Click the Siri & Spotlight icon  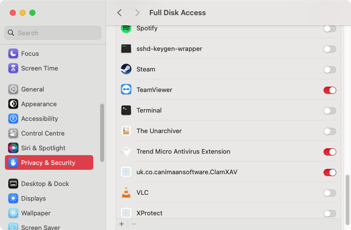(x=13, y=148)
